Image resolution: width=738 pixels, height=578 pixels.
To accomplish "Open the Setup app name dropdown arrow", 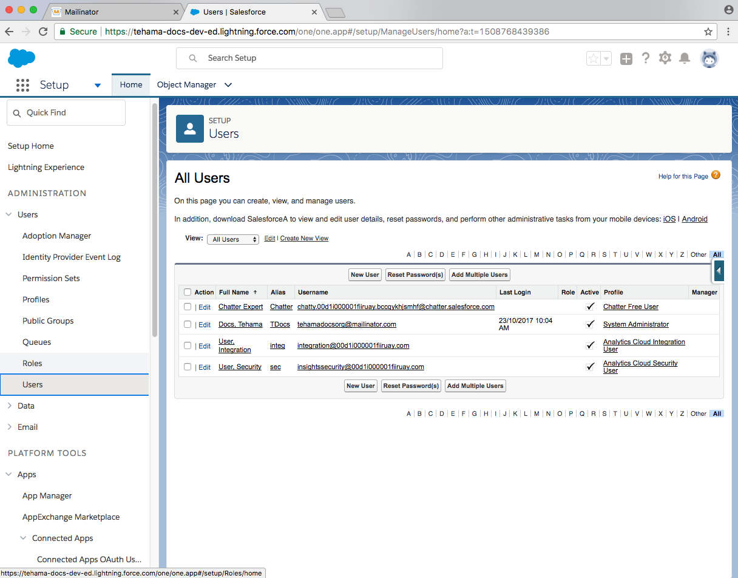I will pyautogui.click(x=98, y=86).
